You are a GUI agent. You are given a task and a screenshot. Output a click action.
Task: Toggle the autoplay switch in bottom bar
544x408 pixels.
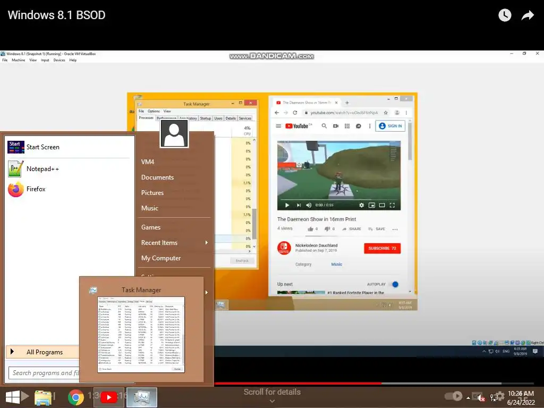coord(454,396)
